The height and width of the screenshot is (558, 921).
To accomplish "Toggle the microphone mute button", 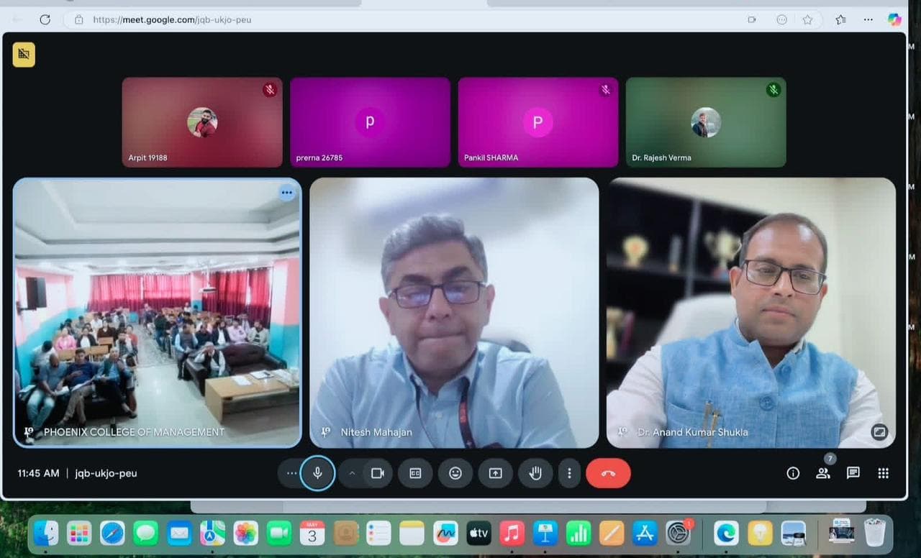I will 317,473.
